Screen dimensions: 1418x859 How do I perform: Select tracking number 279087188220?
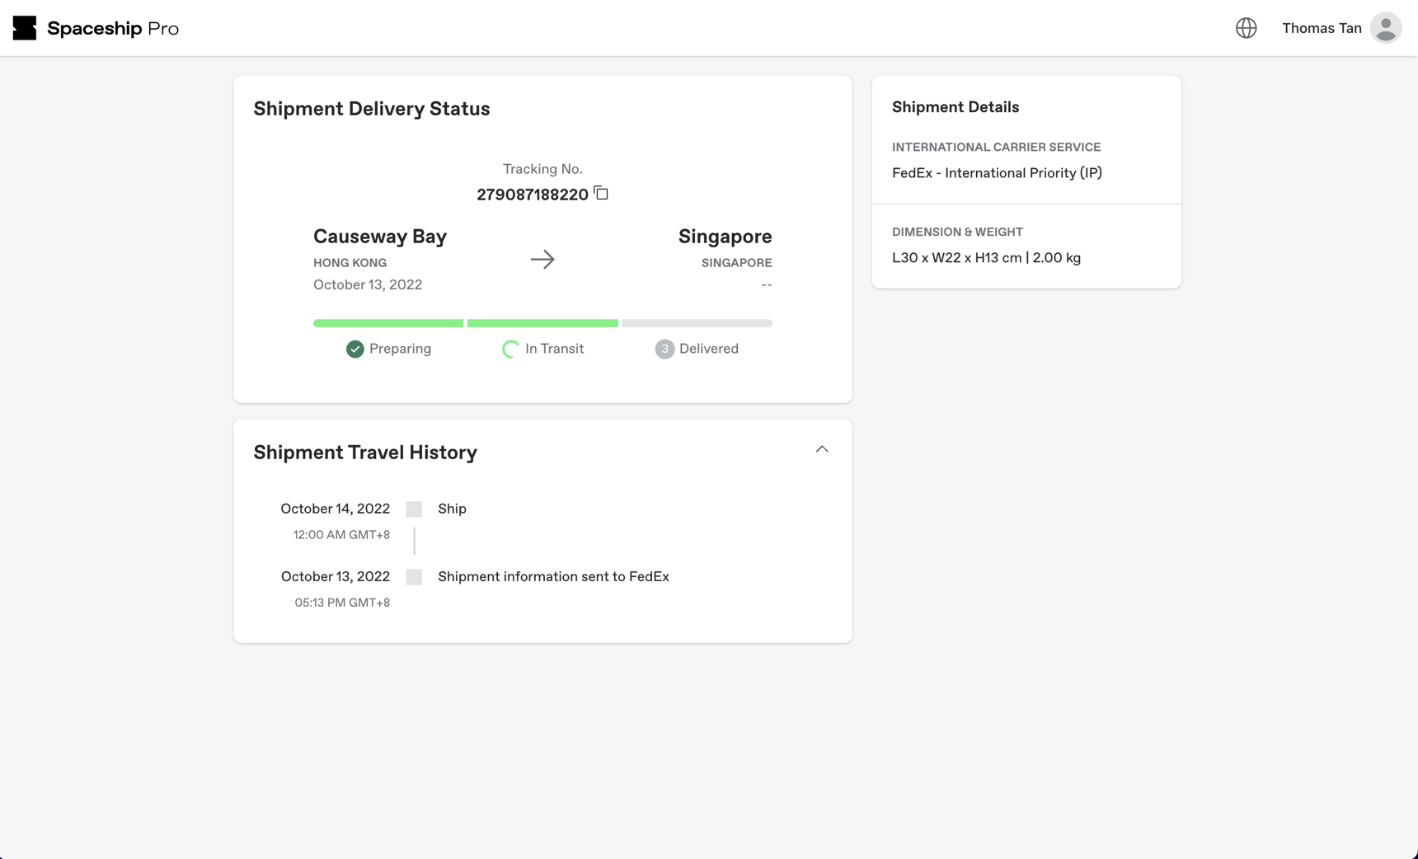point(533,195)
